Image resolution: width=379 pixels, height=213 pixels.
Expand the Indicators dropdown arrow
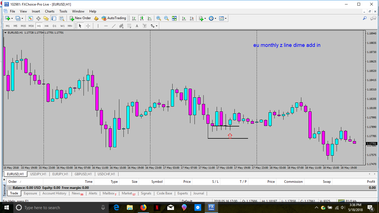(205, 19)
